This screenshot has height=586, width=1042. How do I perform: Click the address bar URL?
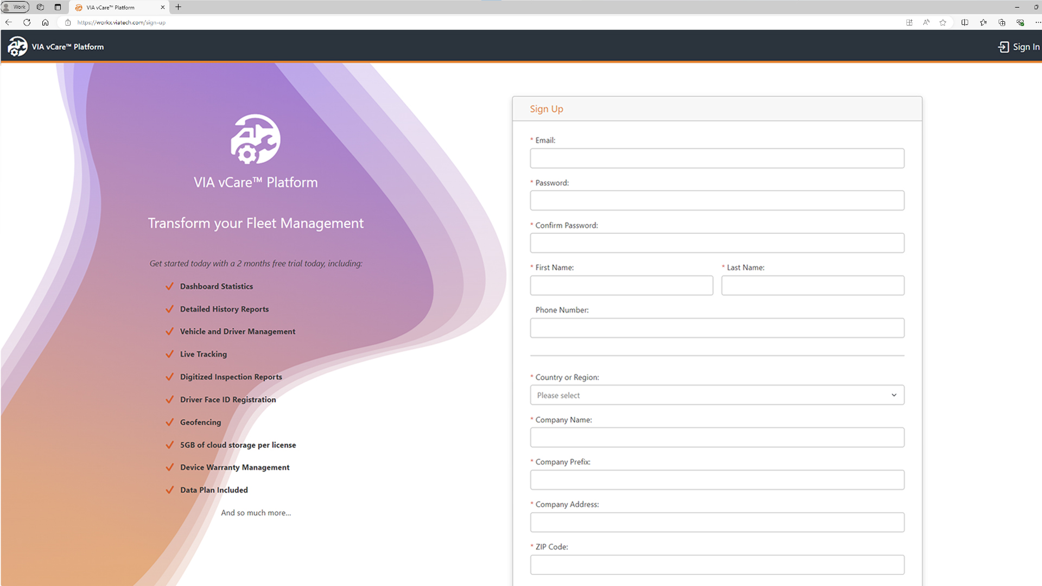point(122,22)
